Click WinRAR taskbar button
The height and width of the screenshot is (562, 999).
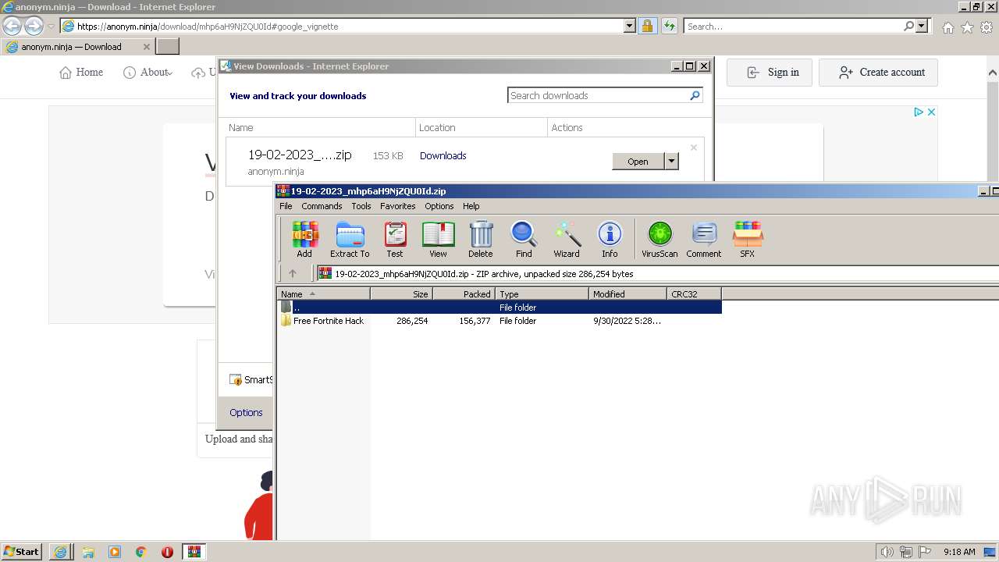click(x=194, y=552)
